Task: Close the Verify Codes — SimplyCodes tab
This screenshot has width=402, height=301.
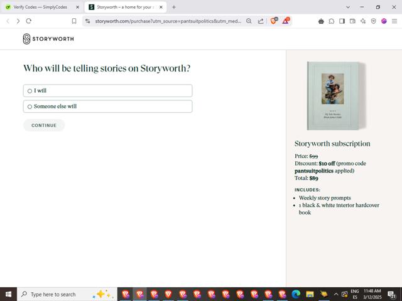Action: pos(77,7)
